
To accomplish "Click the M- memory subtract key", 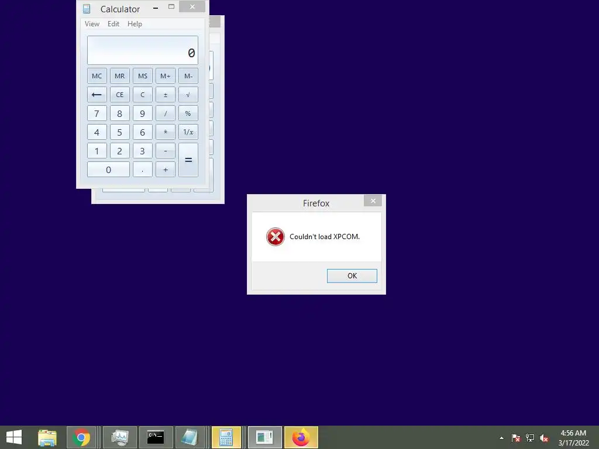I will [x=188, y=75].
